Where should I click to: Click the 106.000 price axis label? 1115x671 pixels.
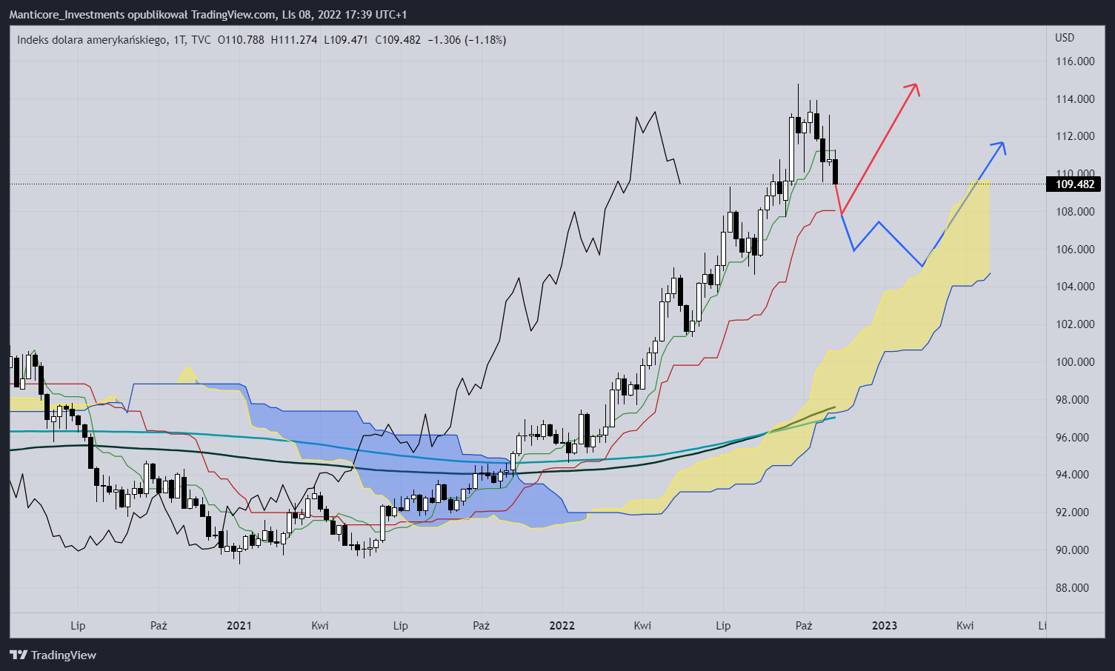(x=1075, y=250)
